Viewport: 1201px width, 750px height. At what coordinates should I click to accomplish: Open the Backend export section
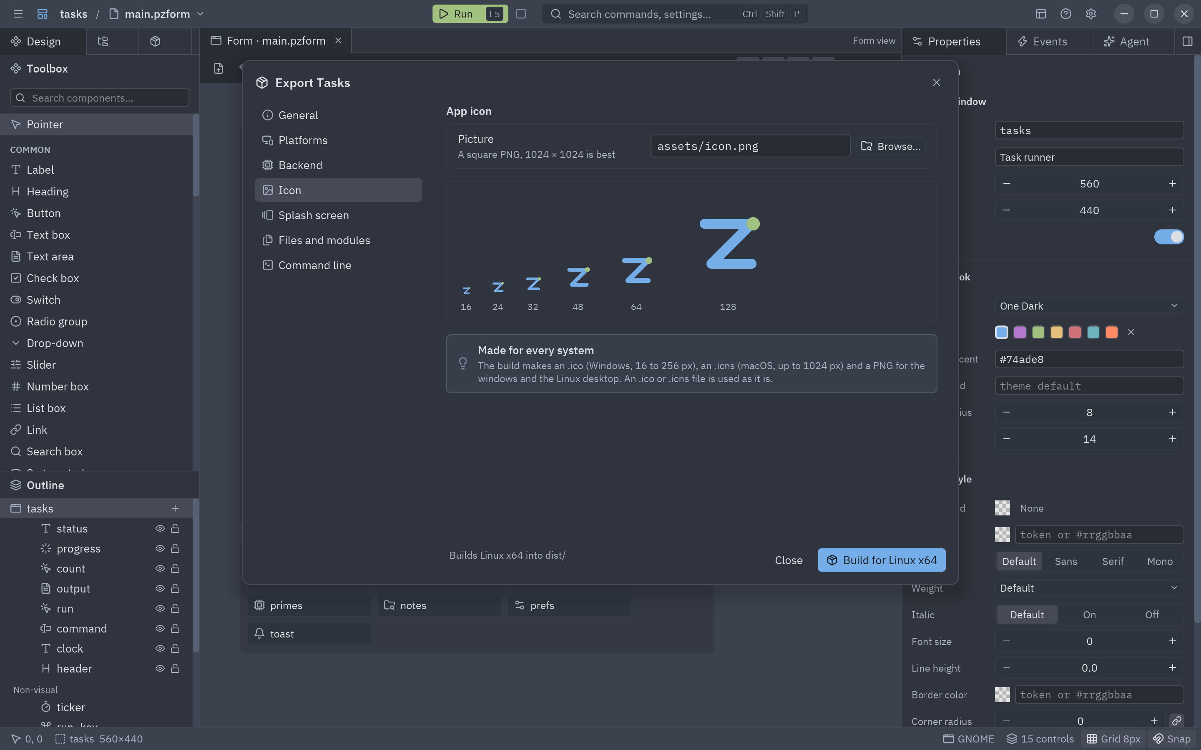(x=339, y=165)
